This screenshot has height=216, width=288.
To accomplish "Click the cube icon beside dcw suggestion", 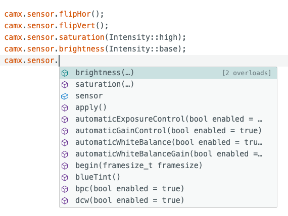I will pos(65,200).
